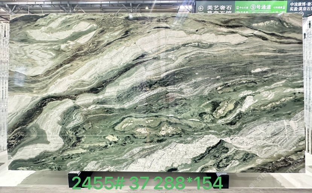Click the green 2455# slab number
This screenshot has width=312, height=193.
(98, 183)
